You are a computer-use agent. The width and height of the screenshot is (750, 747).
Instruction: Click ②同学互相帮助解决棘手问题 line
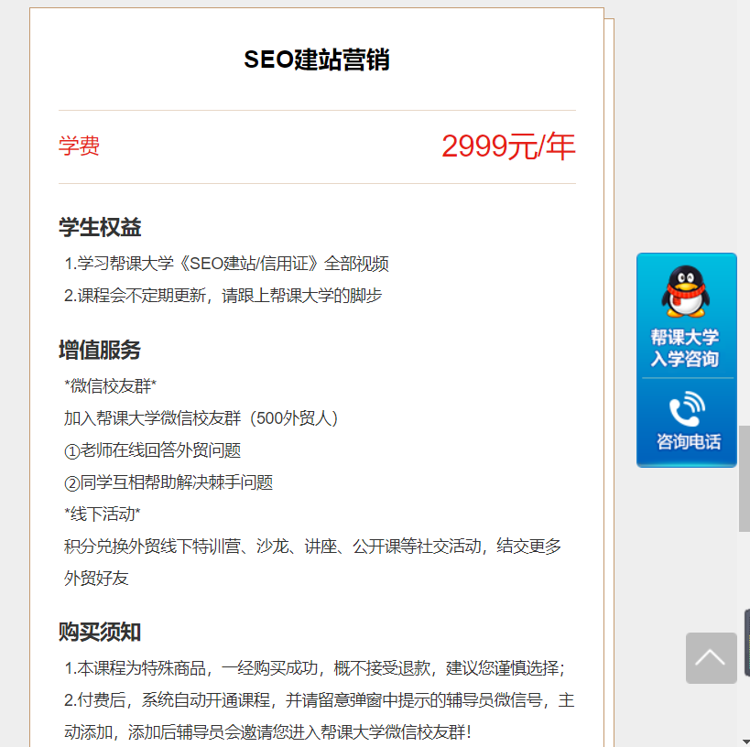(168, 482)
